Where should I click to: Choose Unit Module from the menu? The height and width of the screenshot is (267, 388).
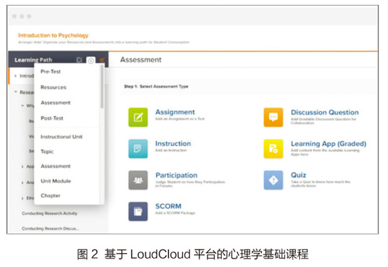[x=55, y=181]
